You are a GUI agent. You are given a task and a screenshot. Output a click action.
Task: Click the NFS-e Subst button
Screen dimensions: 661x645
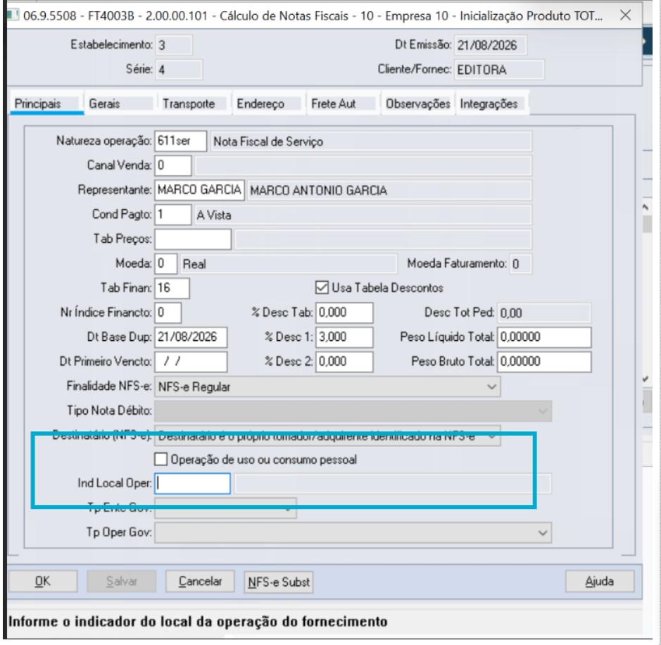coord(278,582)
